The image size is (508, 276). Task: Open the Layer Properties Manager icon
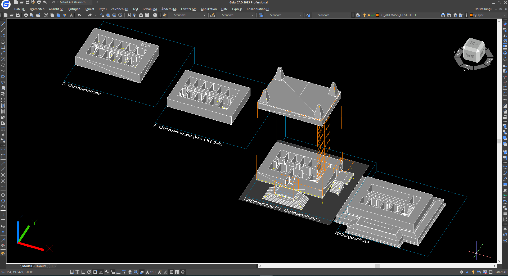[x=358, y=15]
